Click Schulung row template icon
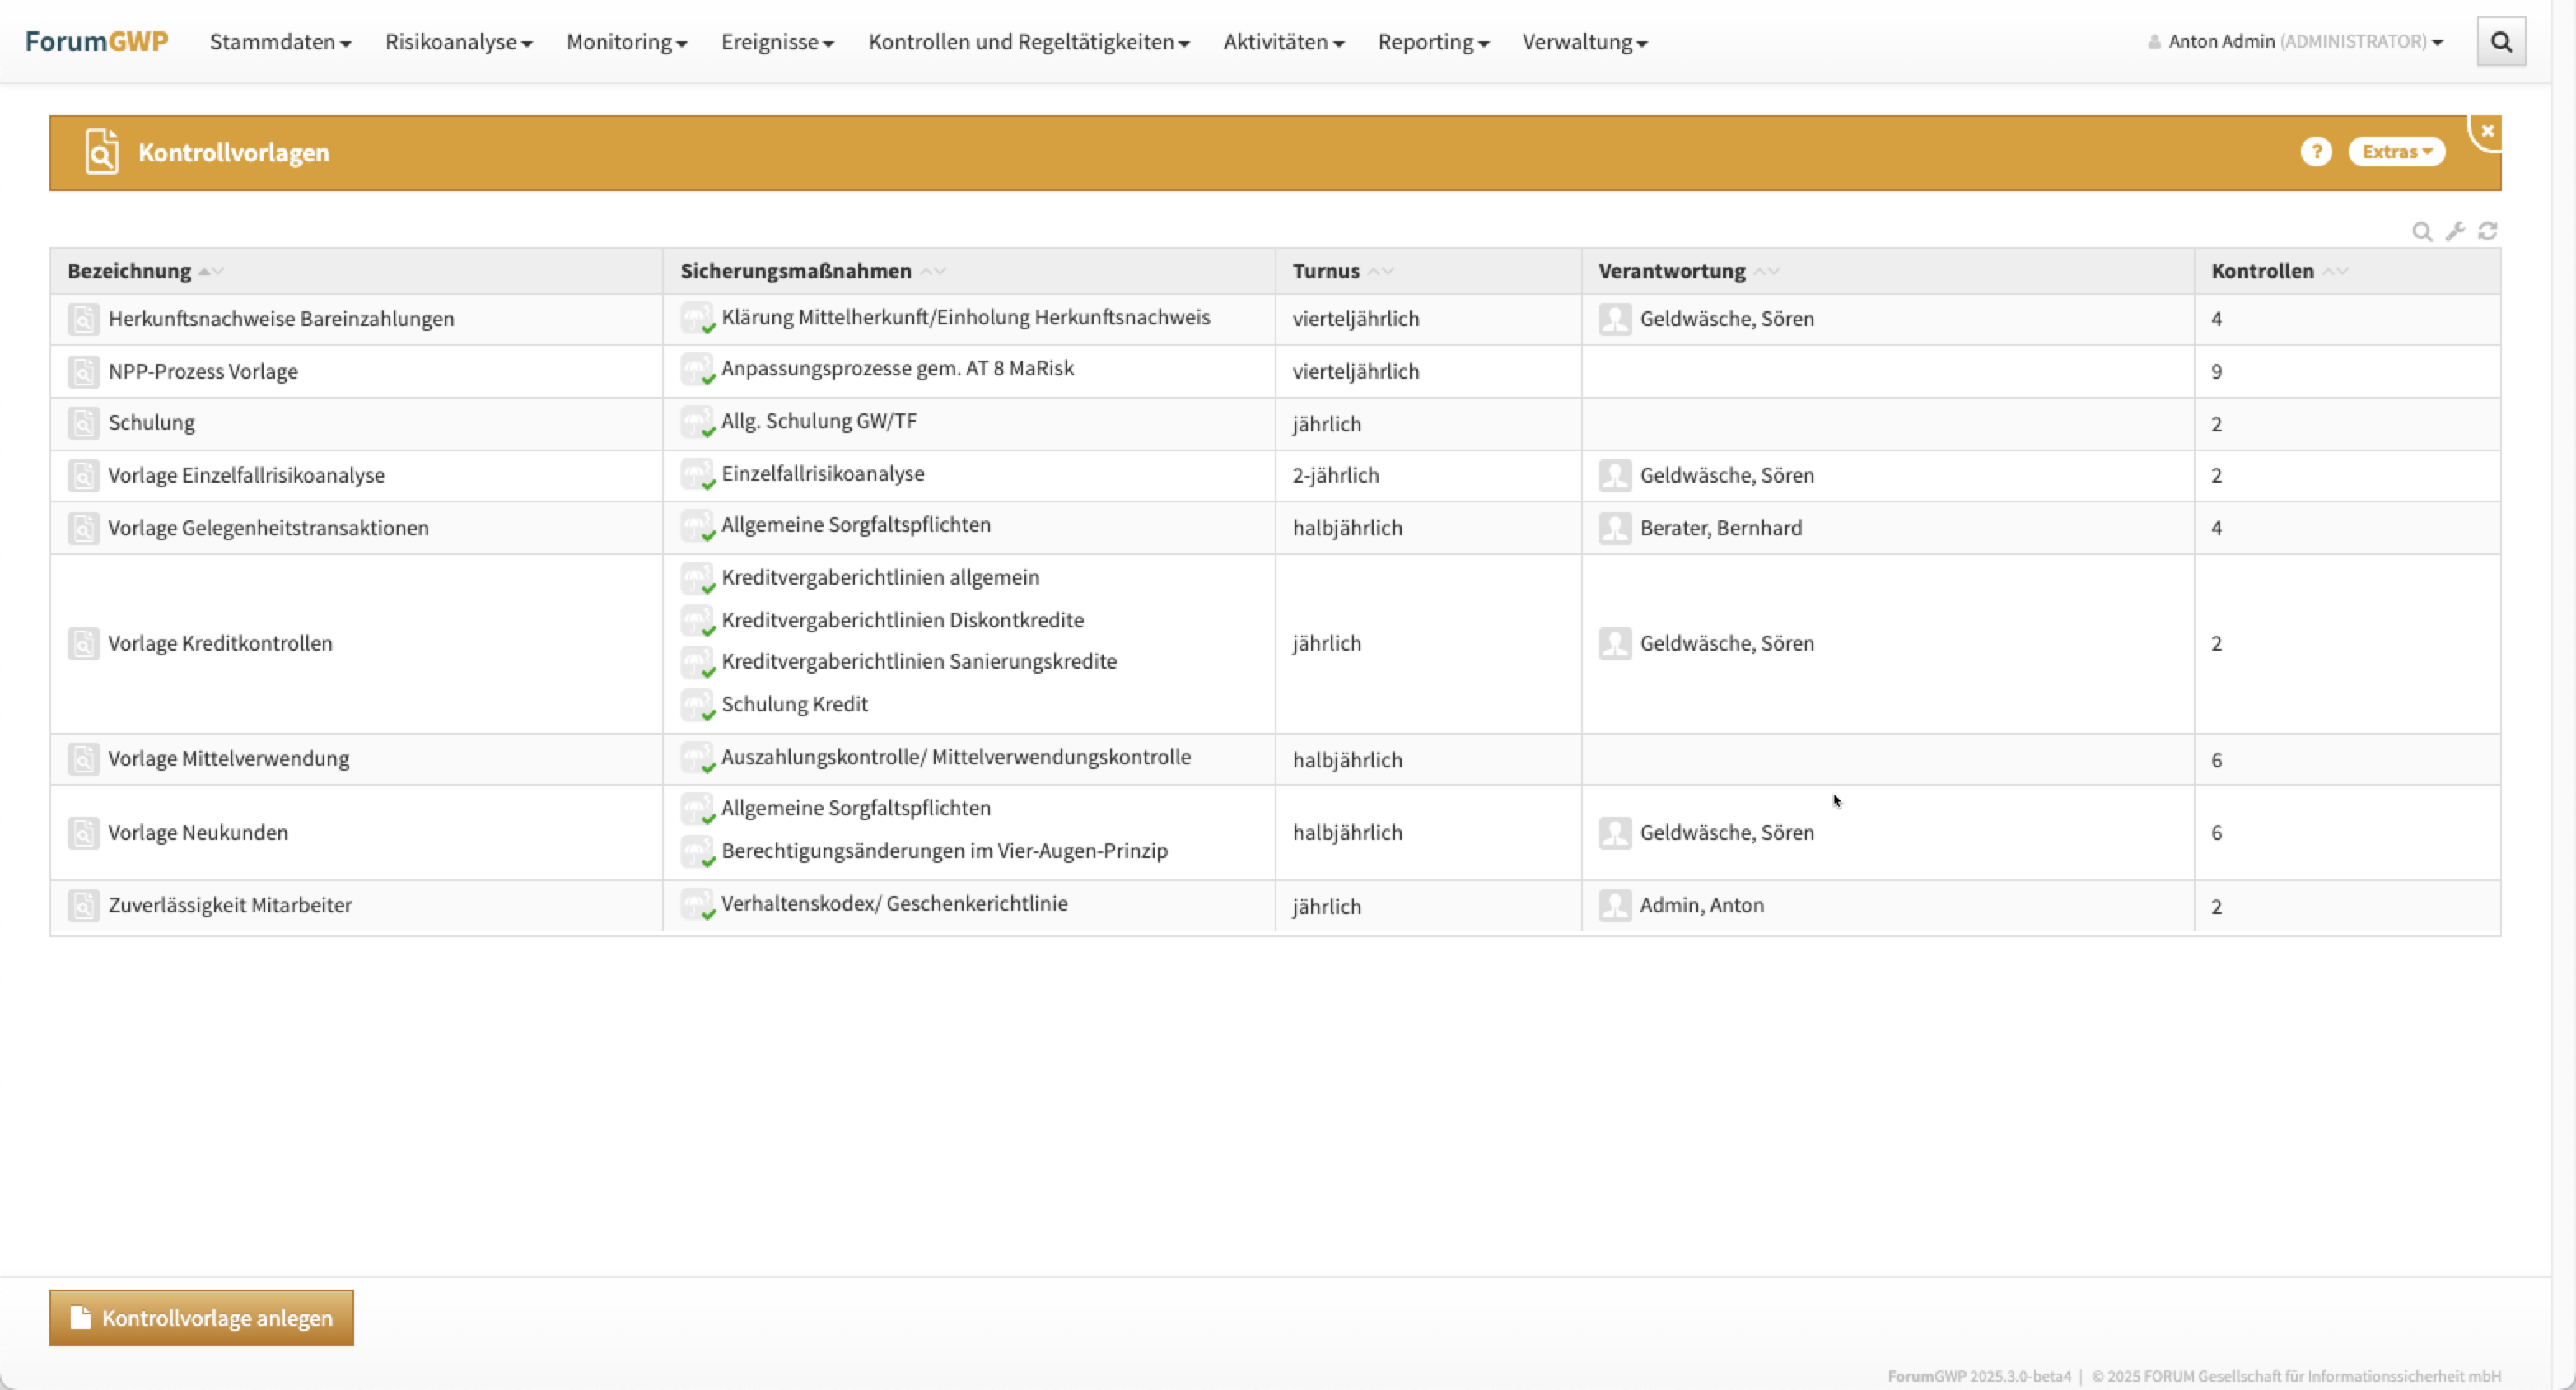 (x=84, y=423)
